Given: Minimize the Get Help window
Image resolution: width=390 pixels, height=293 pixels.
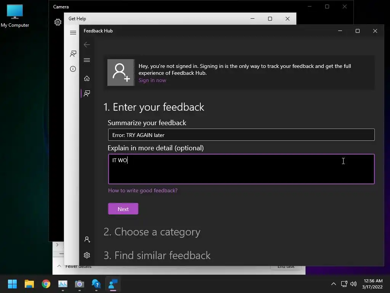Looking at the screenshot, I should click(x=253, y=19).
